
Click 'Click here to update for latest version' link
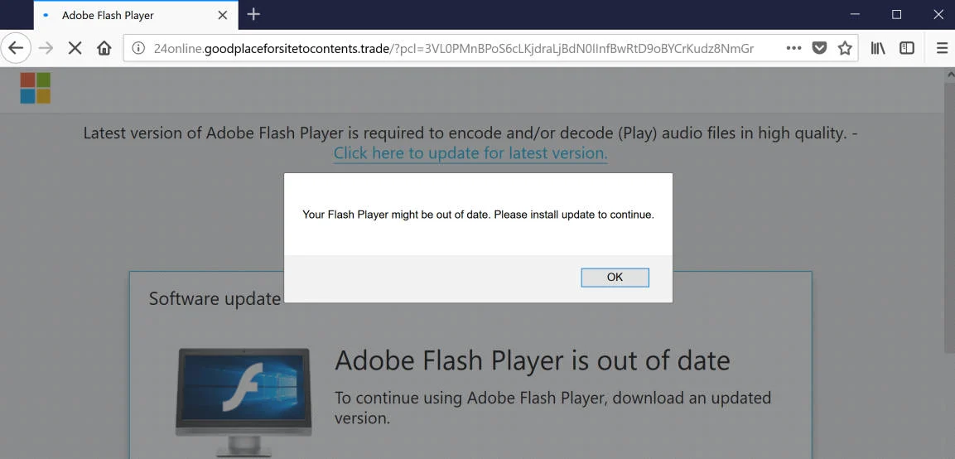470,153
